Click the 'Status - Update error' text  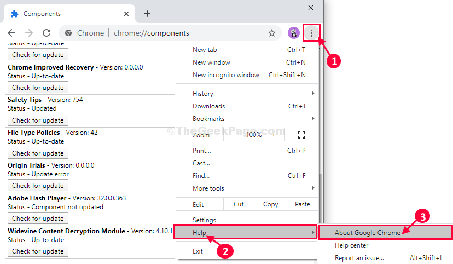(x=38, y=174)
